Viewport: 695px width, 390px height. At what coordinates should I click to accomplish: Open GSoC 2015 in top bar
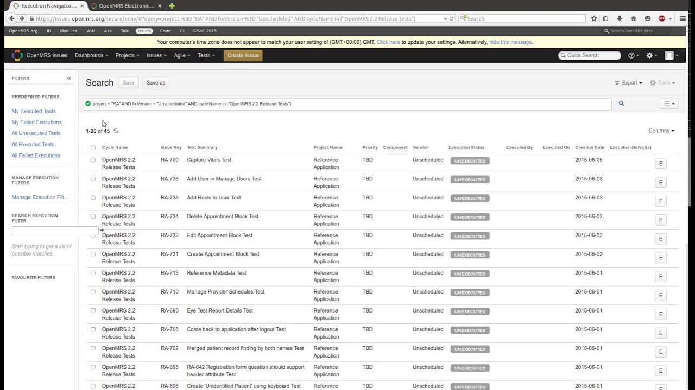coord(205,31)
